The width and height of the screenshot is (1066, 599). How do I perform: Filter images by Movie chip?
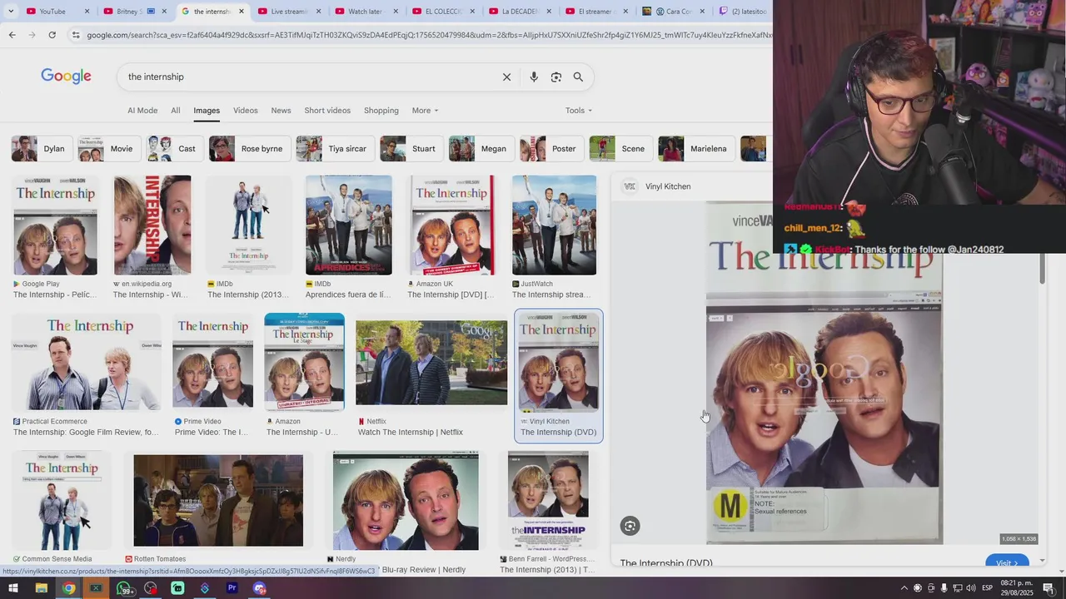[108, 149]
